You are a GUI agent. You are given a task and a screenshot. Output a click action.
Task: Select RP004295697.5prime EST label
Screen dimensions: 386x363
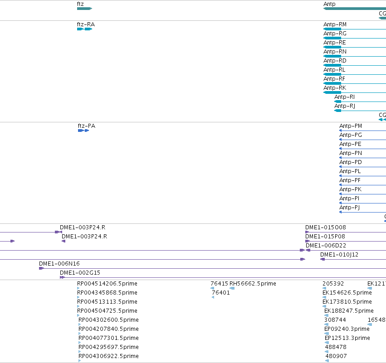(x=108, y=348)
